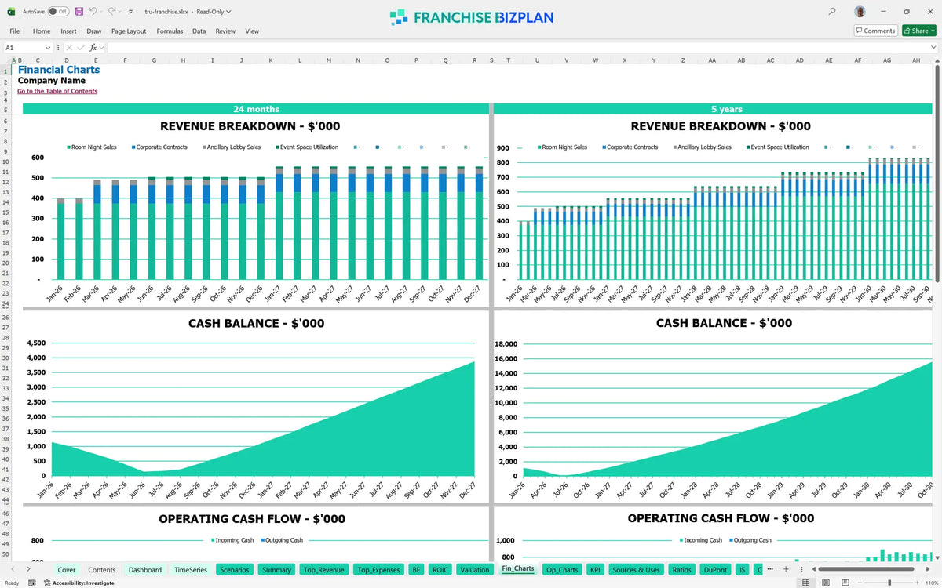Click the Select All corner triangle
Screen dimensions: 942x588
point(5,60)
